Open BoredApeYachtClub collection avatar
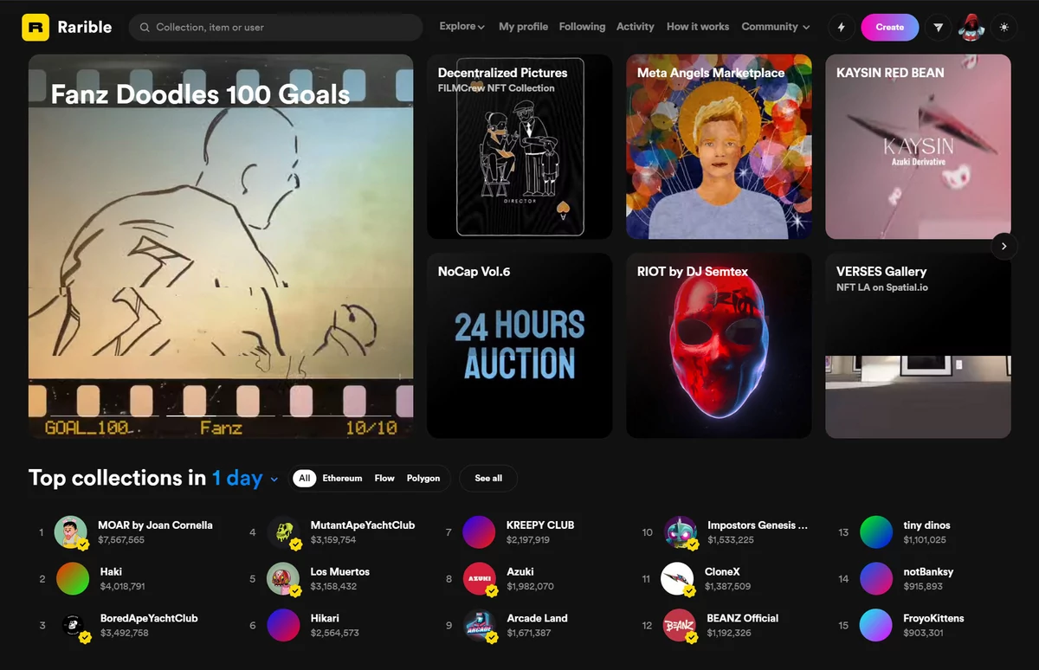The width and height of the screenshot is (1039, 670). pyautogui.click(x=73, y=625)
